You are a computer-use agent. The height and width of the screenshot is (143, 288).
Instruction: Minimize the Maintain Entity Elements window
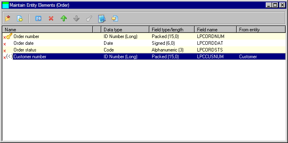(269, 5)
